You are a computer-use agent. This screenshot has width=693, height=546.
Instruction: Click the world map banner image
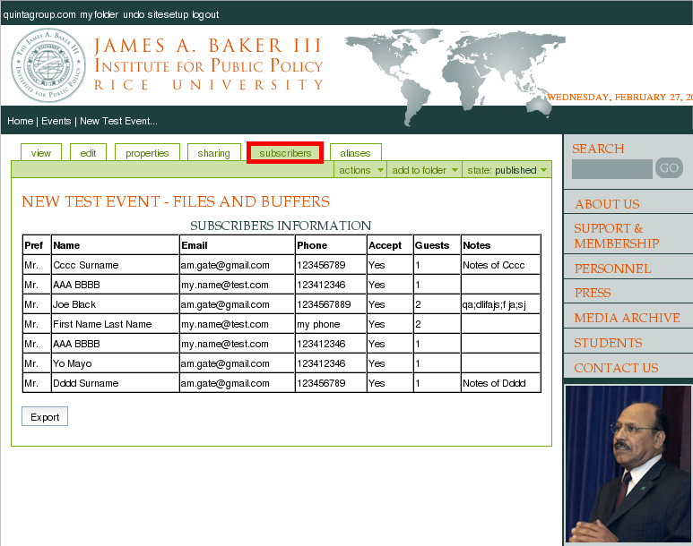(x=455, y=76)
